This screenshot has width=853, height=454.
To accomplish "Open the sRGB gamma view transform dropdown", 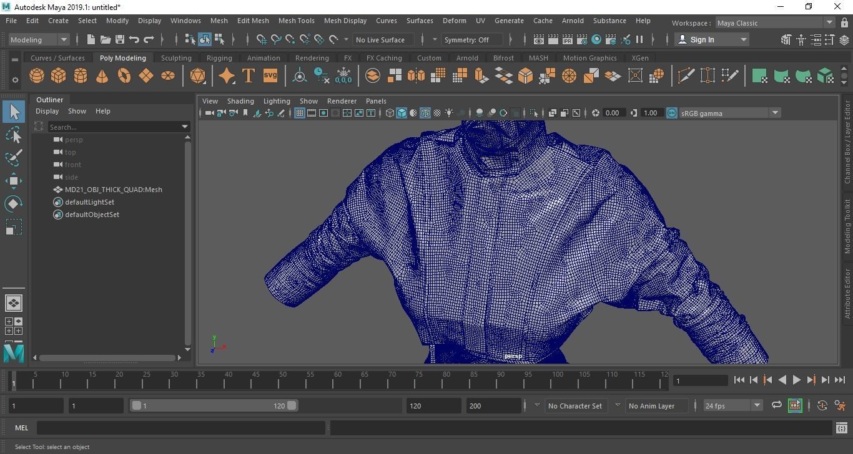I will click(x=729, y=113).
